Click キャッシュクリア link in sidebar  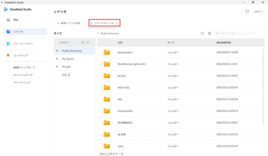point(23,75)
